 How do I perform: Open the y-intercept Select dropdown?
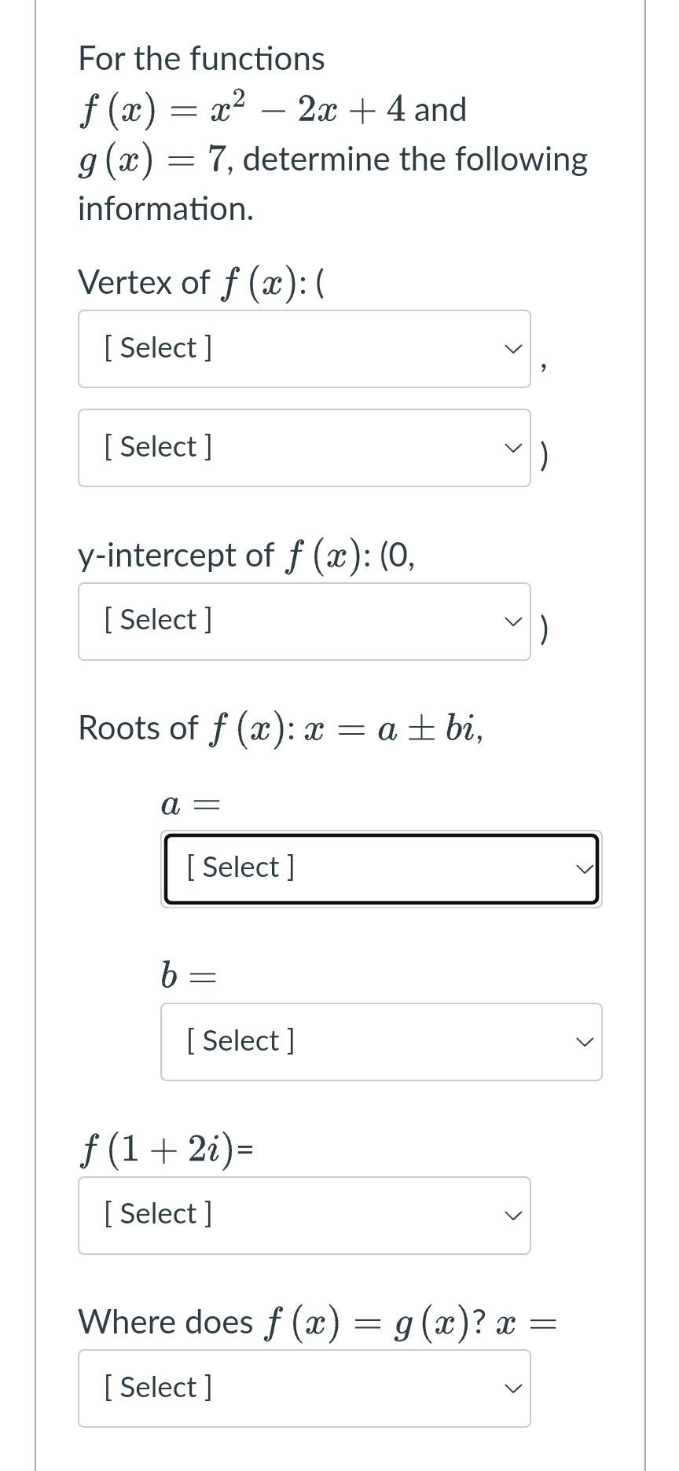pyautogui.click(x=304, y=621)
